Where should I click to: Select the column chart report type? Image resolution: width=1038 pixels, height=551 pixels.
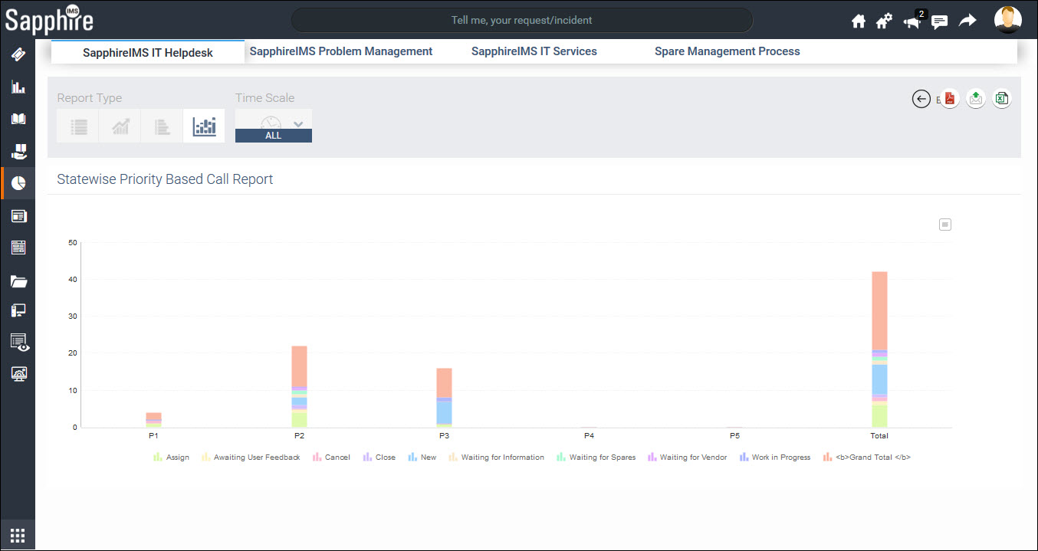(x=204, y=126)
